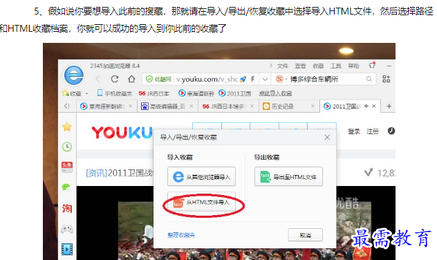Open the Taobao 淘 sidebar icon
437x260 pixels.
click(67, 208)
